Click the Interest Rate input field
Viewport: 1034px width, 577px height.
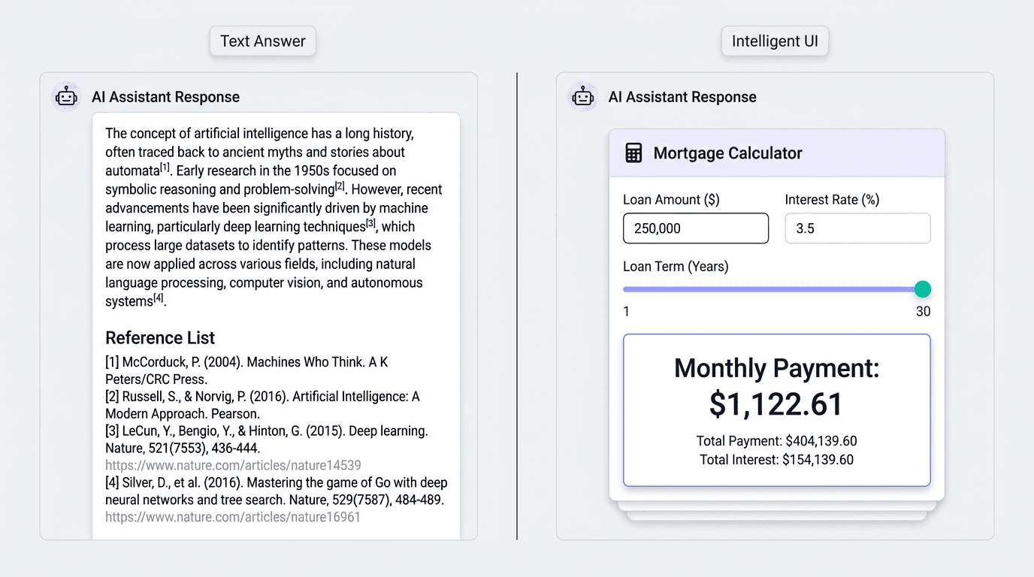(x=857, y=228)
